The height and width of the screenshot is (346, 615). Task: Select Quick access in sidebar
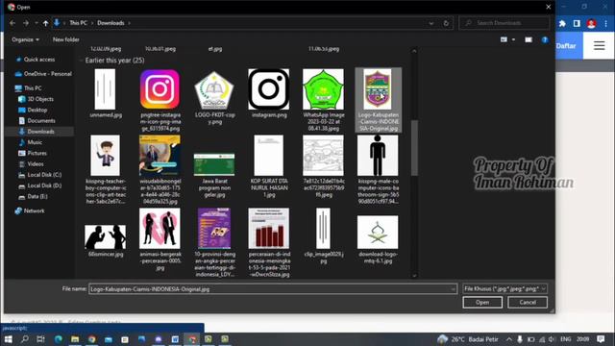39,60
